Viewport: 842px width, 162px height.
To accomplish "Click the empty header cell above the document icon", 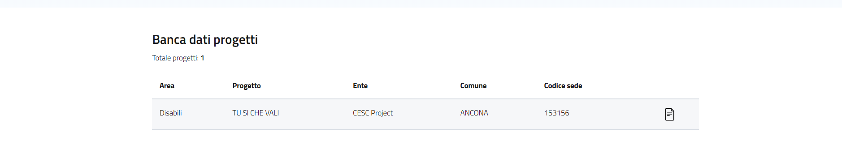I will pyautogui.click(x=669, y=85).
